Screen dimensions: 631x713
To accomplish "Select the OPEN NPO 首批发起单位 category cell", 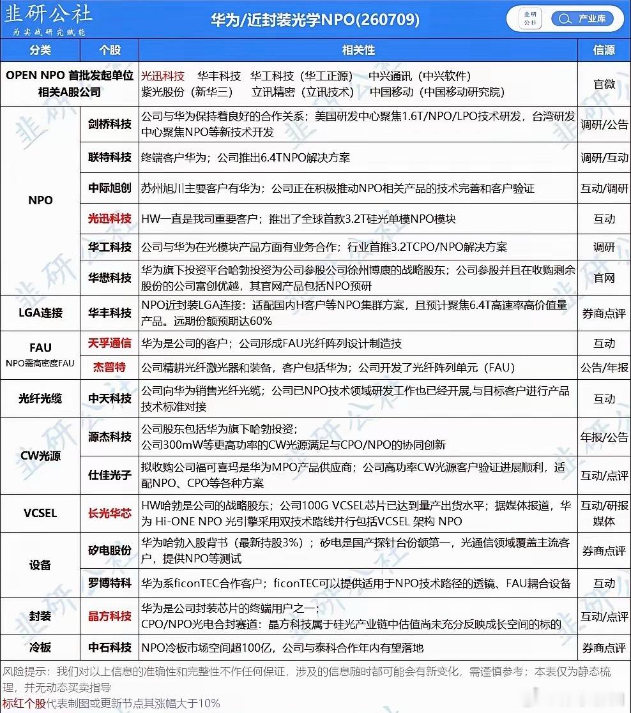I will 70,84.
